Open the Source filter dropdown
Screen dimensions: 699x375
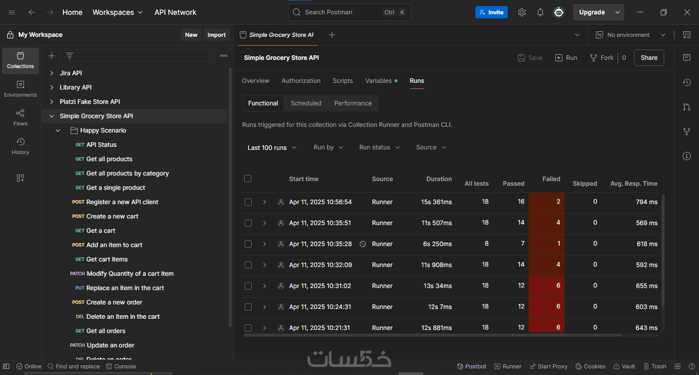coord(431,147)
